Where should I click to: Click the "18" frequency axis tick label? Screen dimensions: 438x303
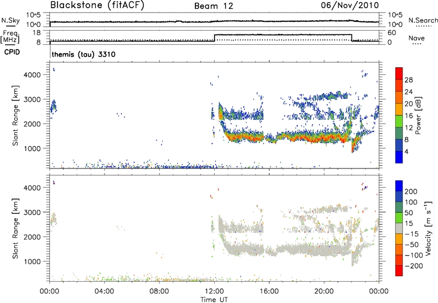37,33
